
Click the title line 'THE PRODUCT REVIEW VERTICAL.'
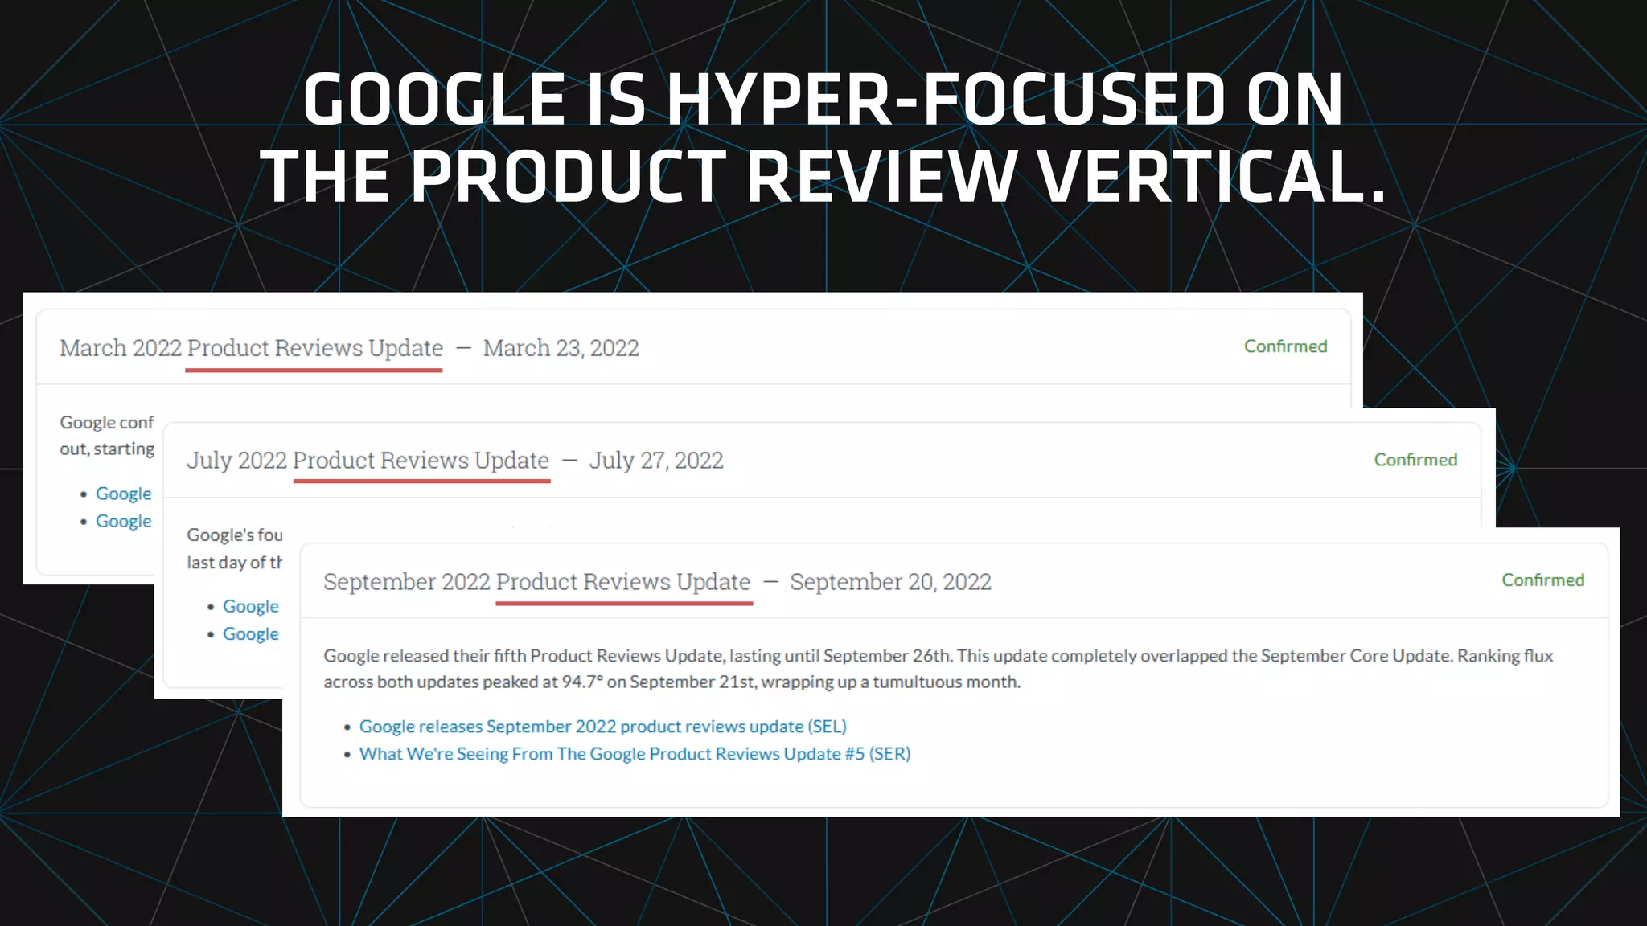tap(823, 176)
